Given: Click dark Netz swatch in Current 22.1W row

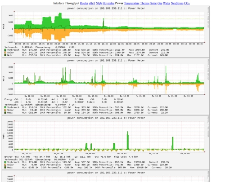Looking at the screenshot, I should 5,113.
